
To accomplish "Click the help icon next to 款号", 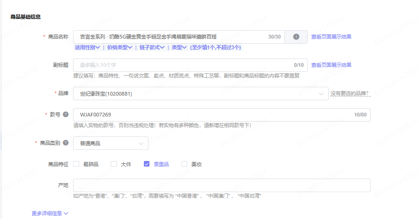I will [66, 115].
